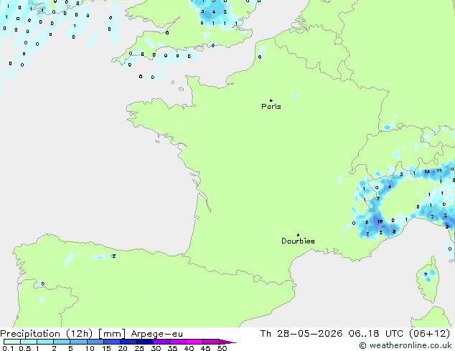Click the Dourbies location label
The height and width of the screenshot is (351, 455).
[298, 241]
